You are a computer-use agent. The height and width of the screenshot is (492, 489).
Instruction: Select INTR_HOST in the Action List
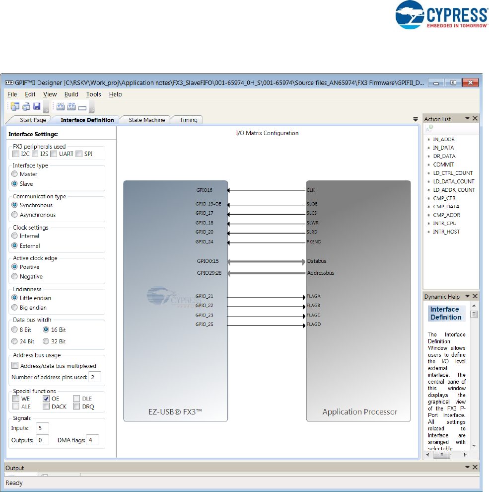click(x=446, y=232)
